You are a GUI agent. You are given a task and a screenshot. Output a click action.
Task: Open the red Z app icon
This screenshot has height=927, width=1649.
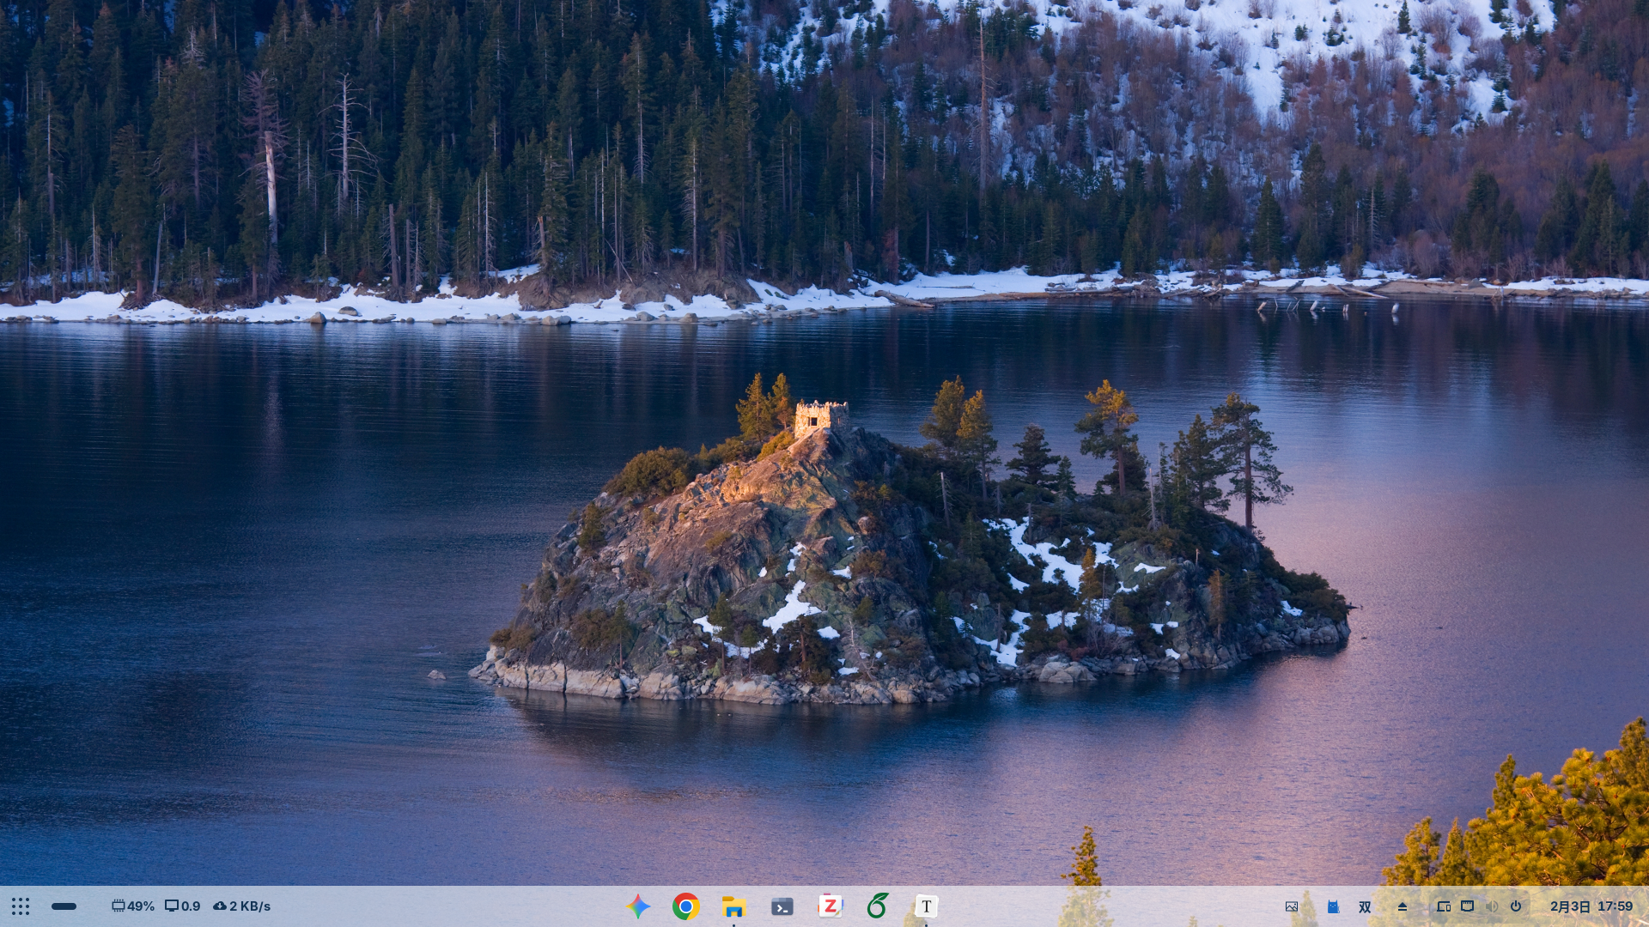click(831, 906)
